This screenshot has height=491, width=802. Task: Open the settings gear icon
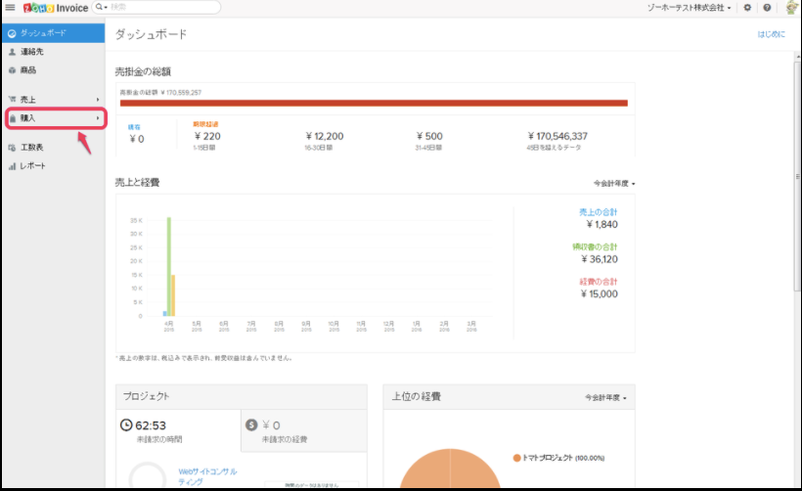pyautogui.click(x=747, y=8)
